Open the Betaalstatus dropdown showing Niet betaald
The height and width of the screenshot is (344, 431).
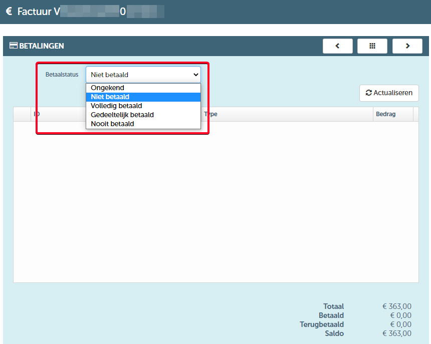tap(143, 75)
